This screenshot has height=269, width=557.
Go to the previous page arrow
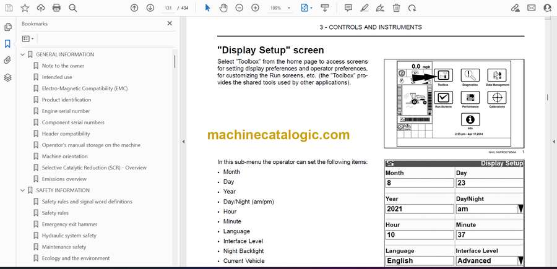pos(134,8)
